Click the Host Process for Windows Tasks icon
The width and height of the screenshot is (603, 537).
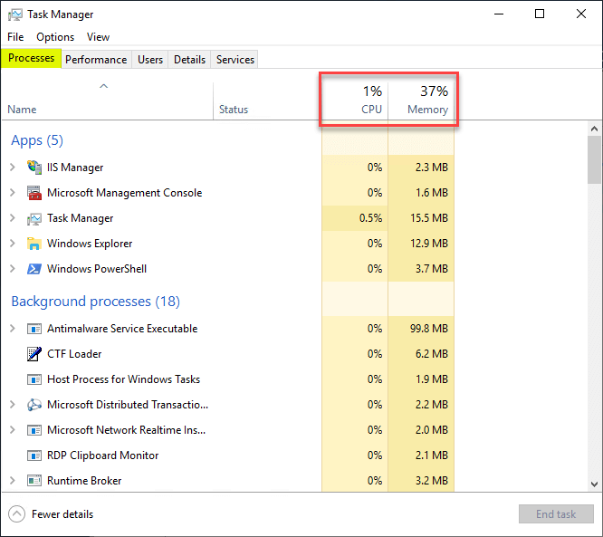(x=34, y=379)
